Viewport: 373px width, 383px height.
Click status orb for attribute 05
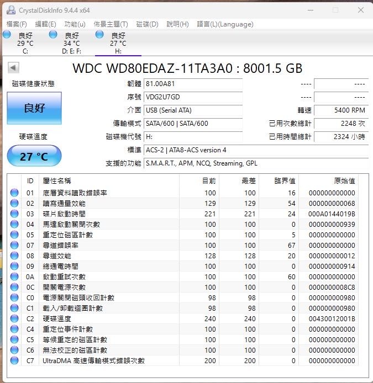[14, 235]
